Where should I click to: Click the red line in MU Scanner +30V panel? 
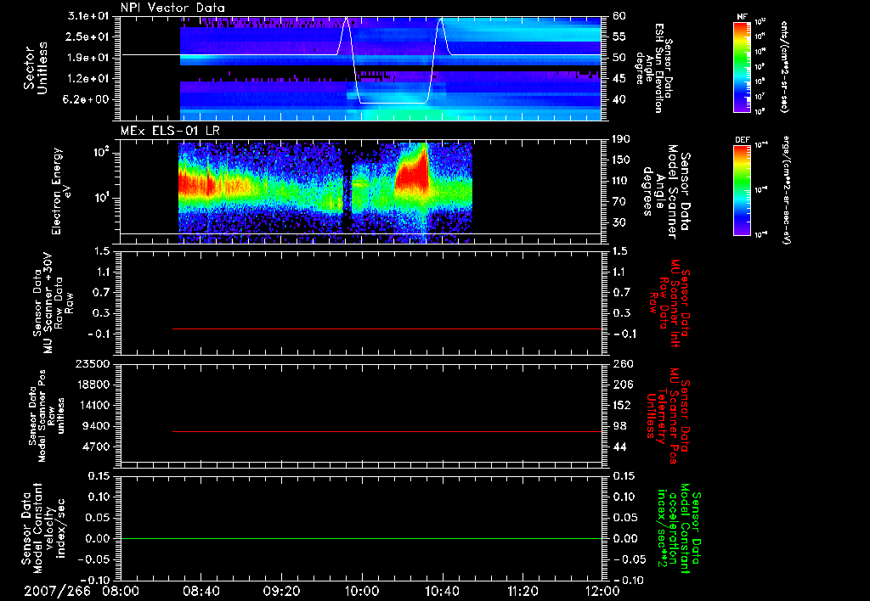[387, 329]
